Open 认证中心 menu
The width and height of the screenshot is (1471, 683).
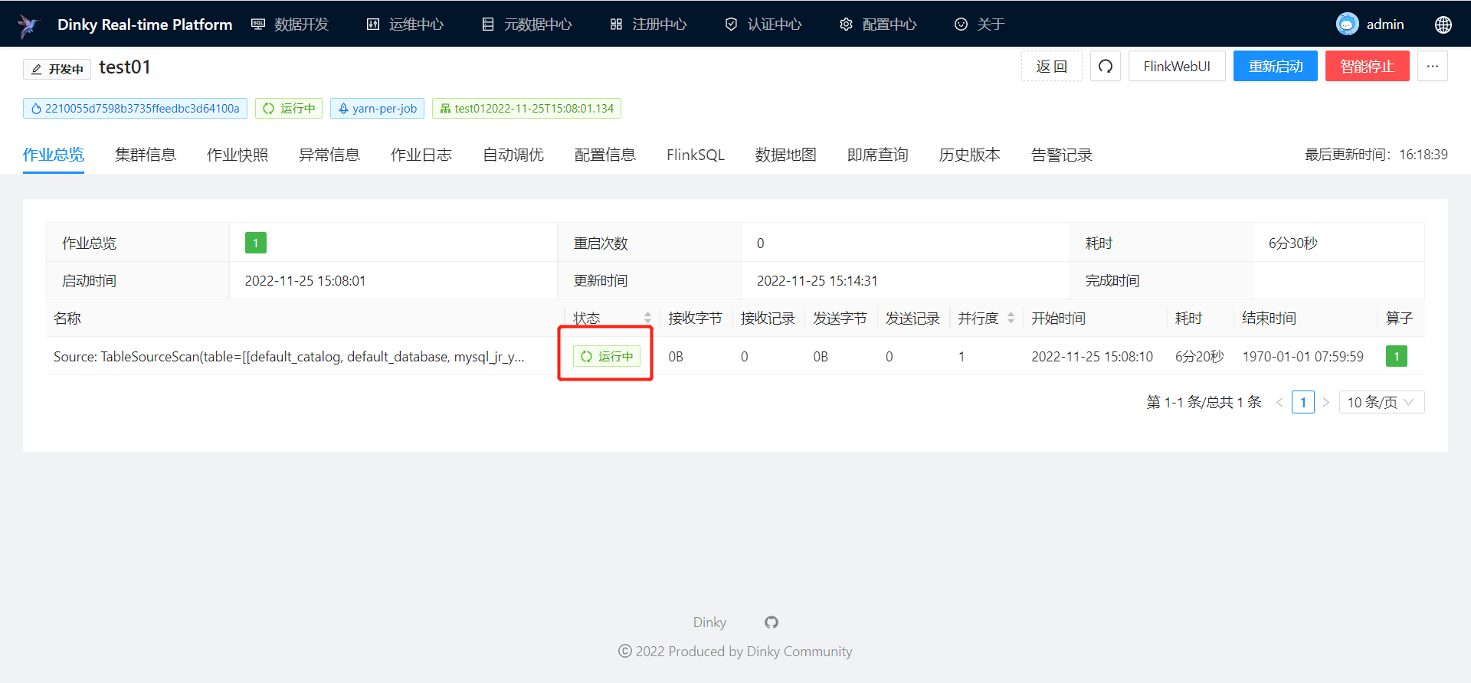[764, 25]
